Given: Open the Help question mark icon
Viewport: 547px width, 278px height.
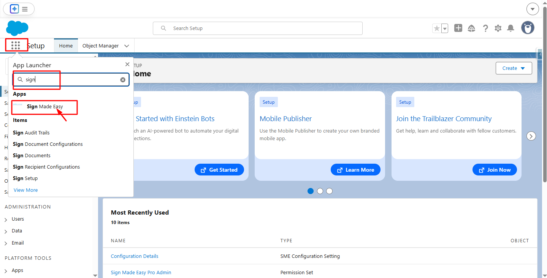Looking at the screenshot, I should point(485,28).
